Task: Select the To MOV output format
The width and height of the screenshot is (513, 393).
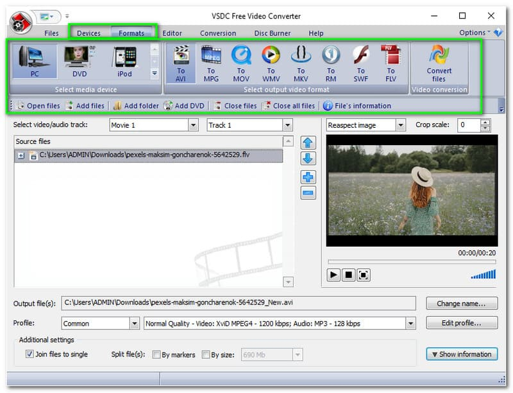Action: (241, 64)
